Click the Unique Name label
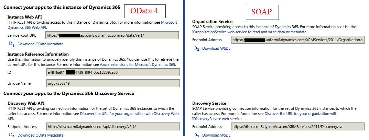 click(19, 83)
